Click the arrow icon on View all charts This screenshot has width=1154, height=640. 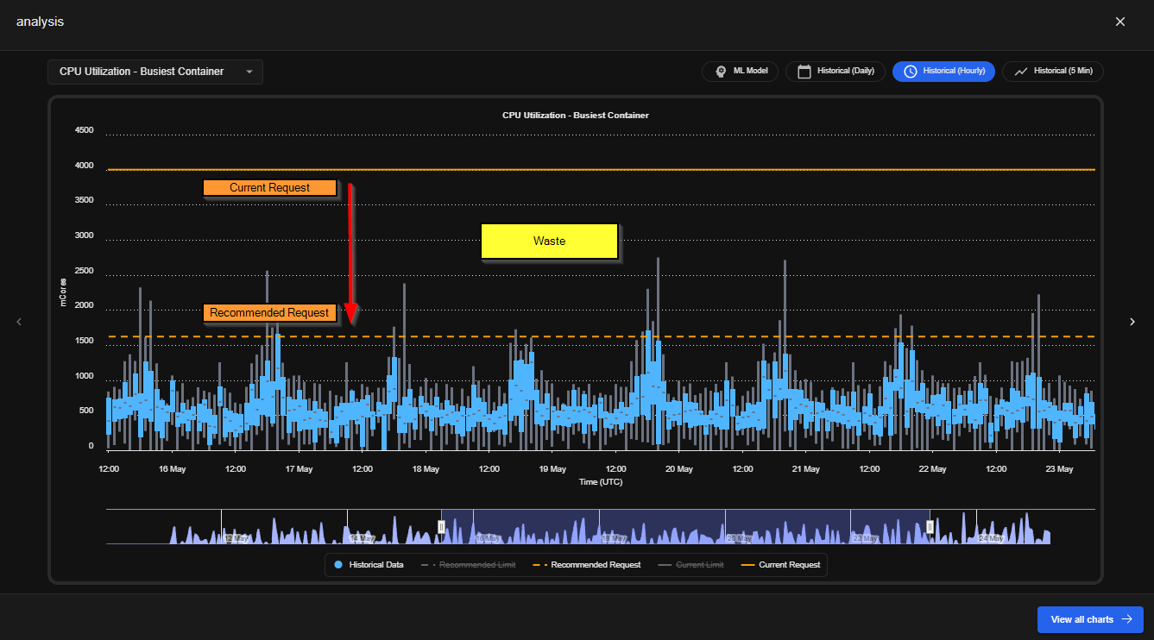[x=1126, y=619]
